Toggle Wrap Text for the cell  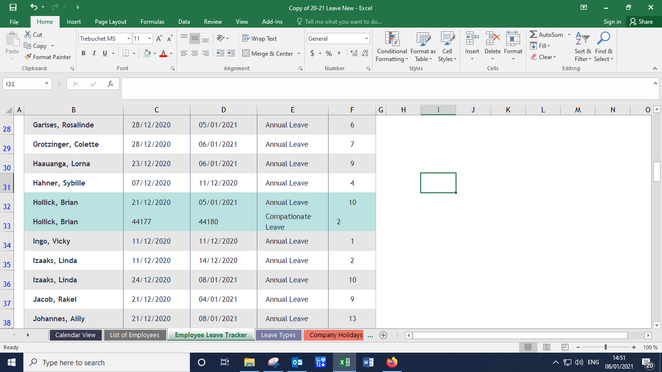click(259, 39)
